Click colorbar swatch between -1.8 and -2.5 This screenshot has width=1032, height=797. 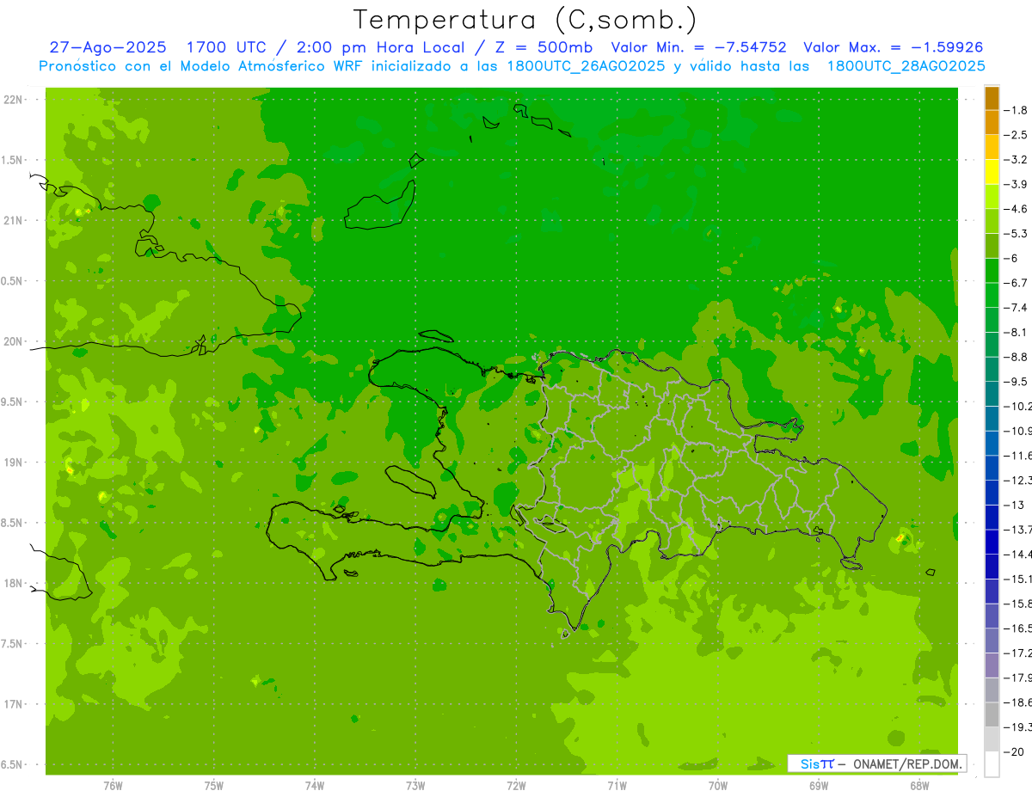(992, 123)
